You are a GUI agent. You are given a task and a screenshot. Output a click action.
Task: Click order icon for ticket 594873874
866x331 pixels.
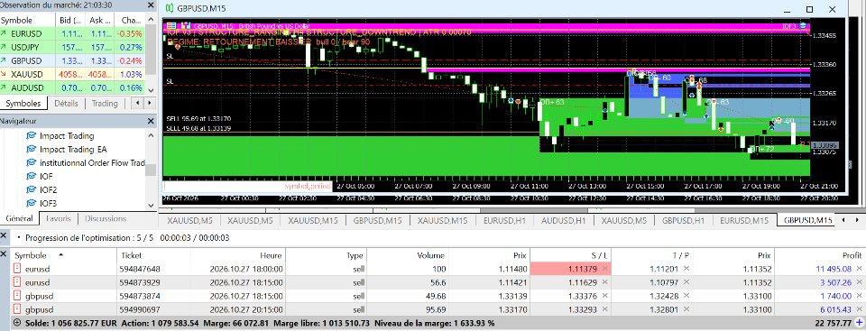click(17, 296)
